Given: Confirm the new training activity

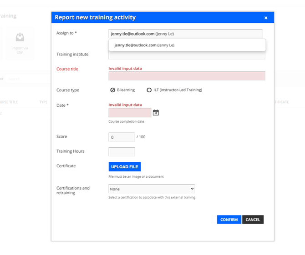Looking at the screenshot, I should click(x=229, y=220).
